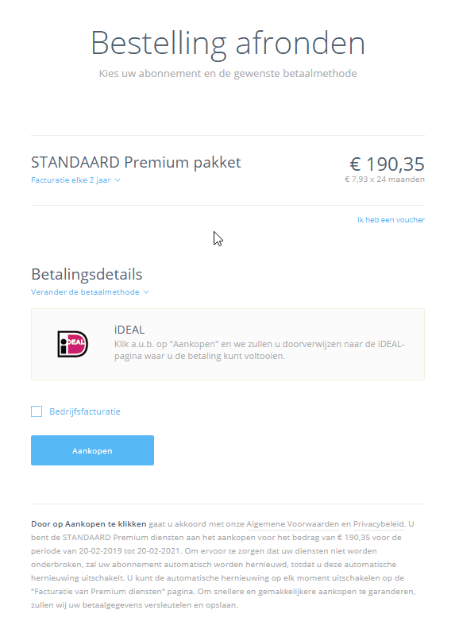The image size is (455, 641).
Task: Click the chevron next to 'Facturatie elke 2 jaar'
Action: 118,180
